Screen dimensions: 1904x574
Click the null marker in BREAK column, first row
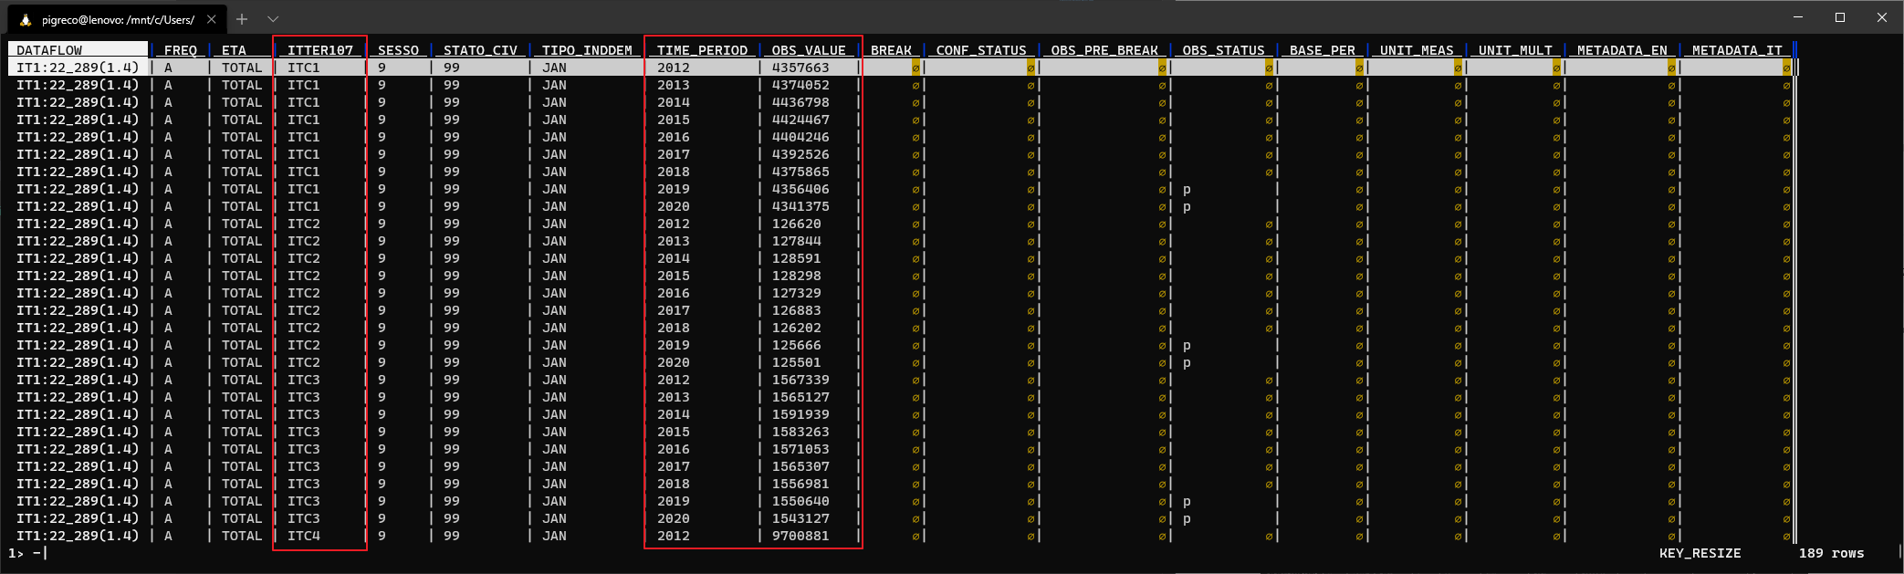pyautogui.click(x=915, y=68)
